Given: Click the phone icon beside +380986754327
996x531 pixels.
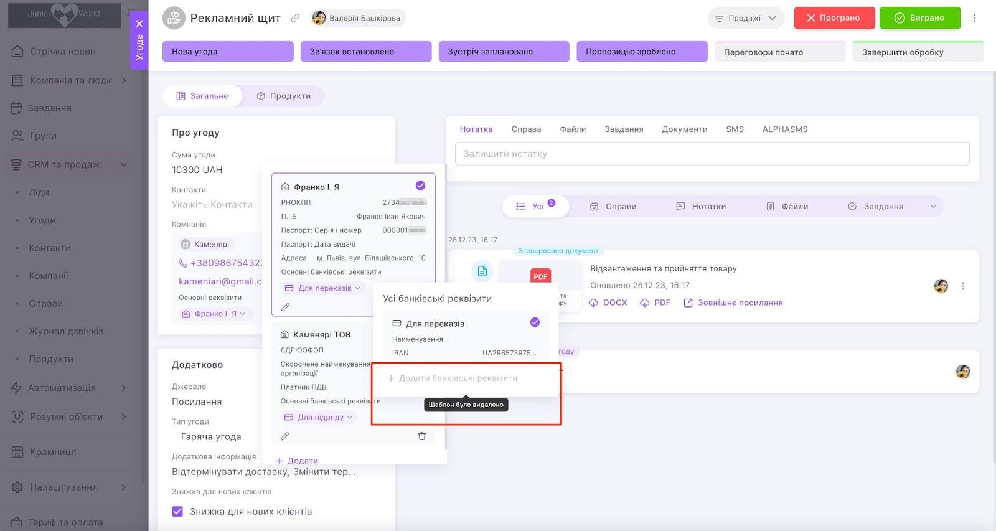Looking at the screenshot, I should [x=183, y=263].
